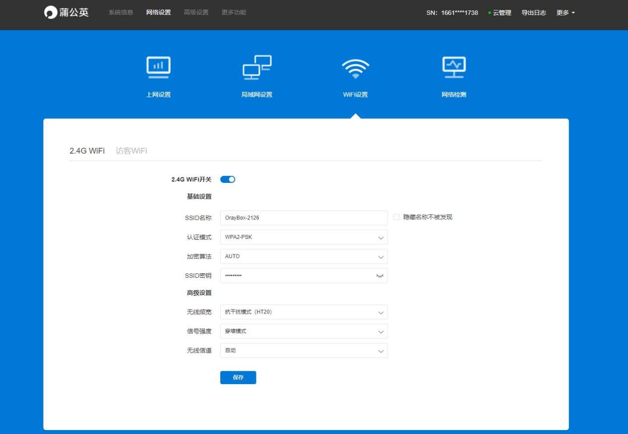
Task: Open the 上网设置 (Internet Settings) icon
Action: 158,68
